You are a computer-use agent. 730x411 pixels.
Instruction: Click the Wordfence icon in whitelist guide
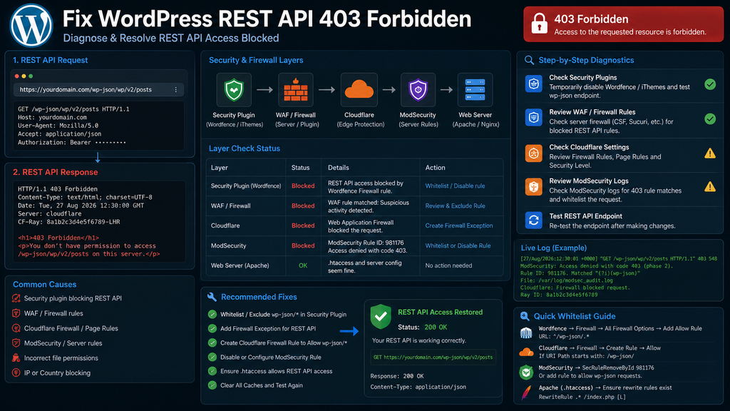coord(526,333)
